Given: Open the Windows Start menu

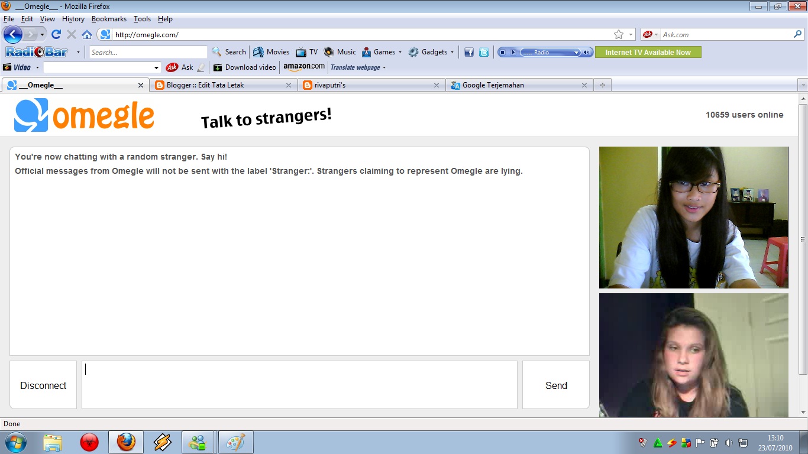Looking at the screenshot, I should tap(15, 442).
